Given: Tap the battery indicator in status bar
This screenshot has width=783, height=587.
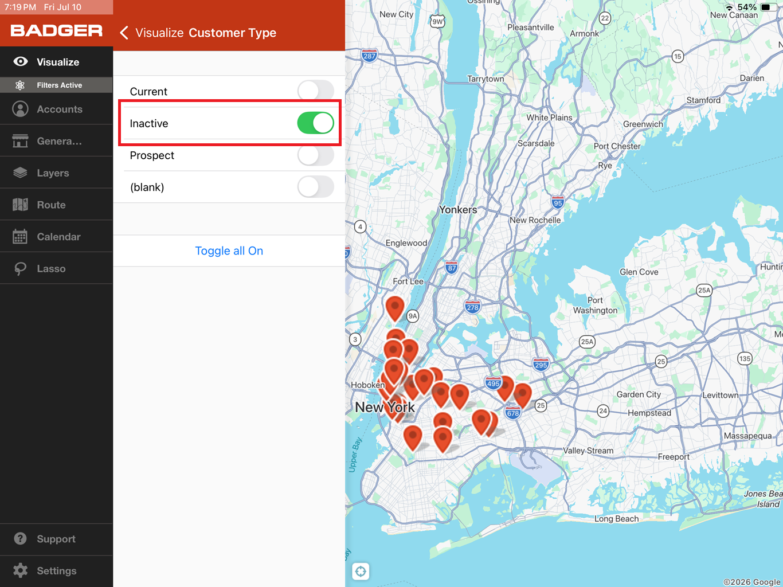Looking at the screenshot, I should (769, 7).
